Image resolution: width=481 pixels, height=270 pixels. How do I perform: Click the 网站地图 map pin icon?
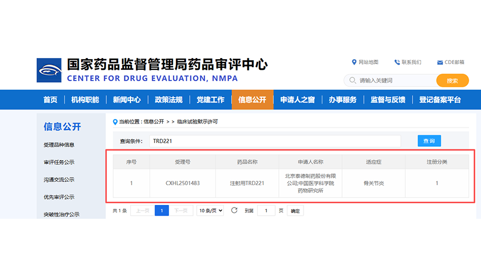(354, 62)
